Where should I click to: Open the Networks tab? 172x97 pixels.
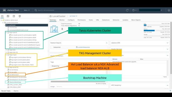coord(116,20)
